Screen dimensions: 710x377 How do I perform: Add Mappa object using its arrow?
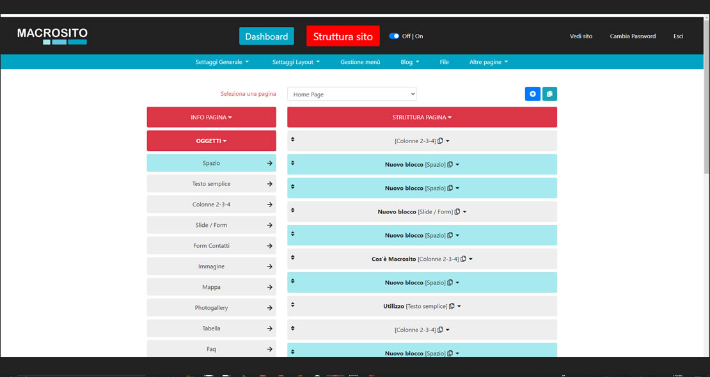[269, 288]
